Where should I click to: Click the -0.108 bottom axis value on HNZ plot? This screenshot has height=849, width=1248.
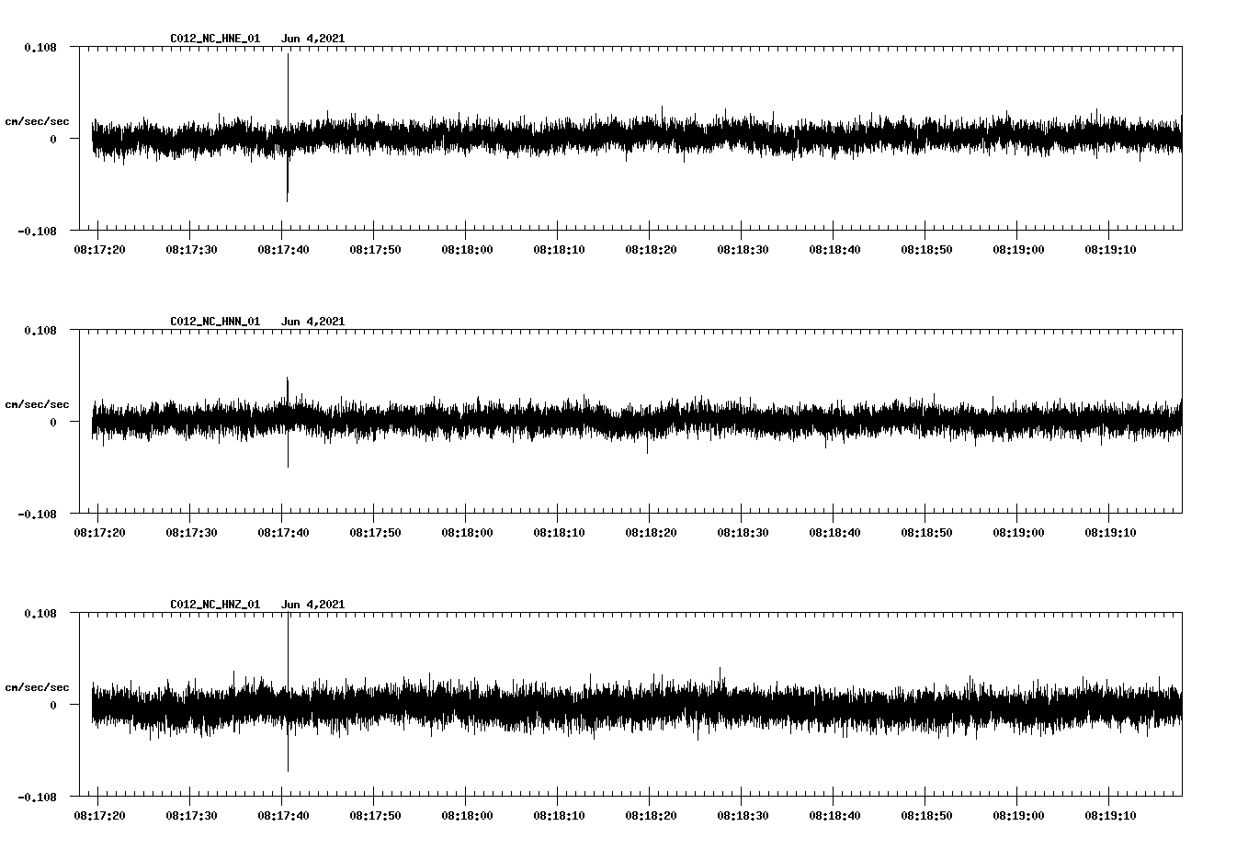click(37, 797)
